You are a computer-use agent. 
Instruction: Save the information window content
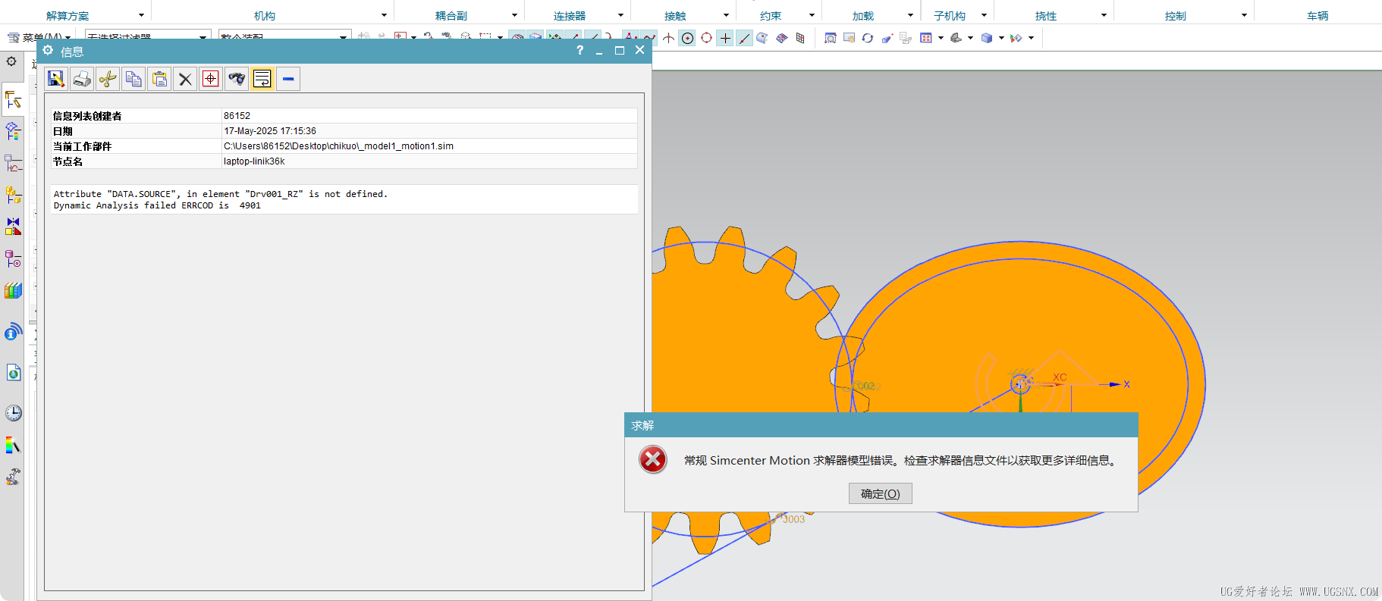(x=56, y=79)
